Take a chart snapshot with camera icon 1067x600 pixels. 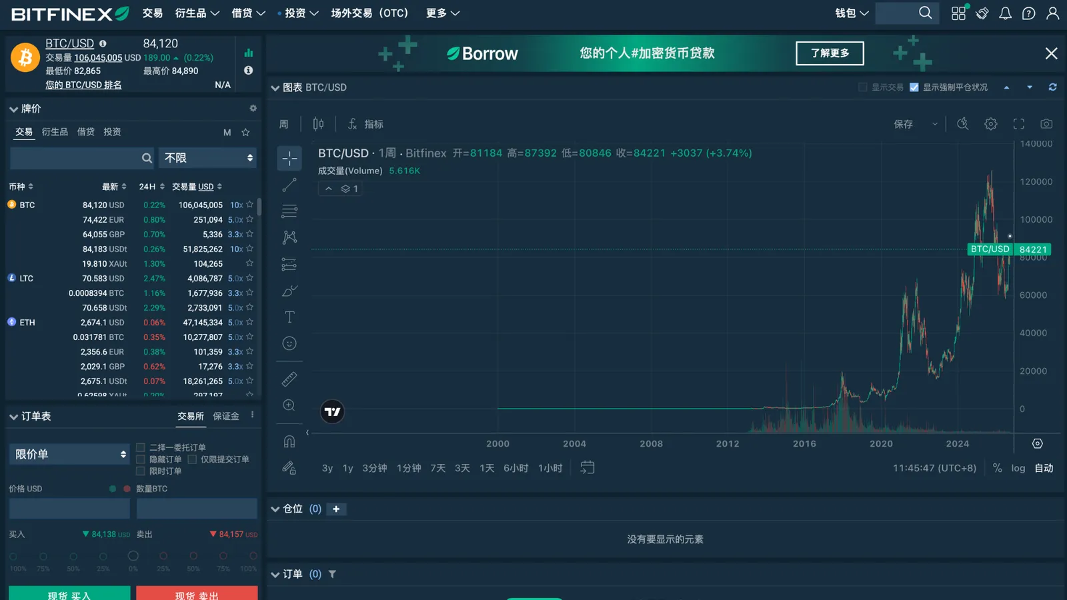(x=1046, y=124)
